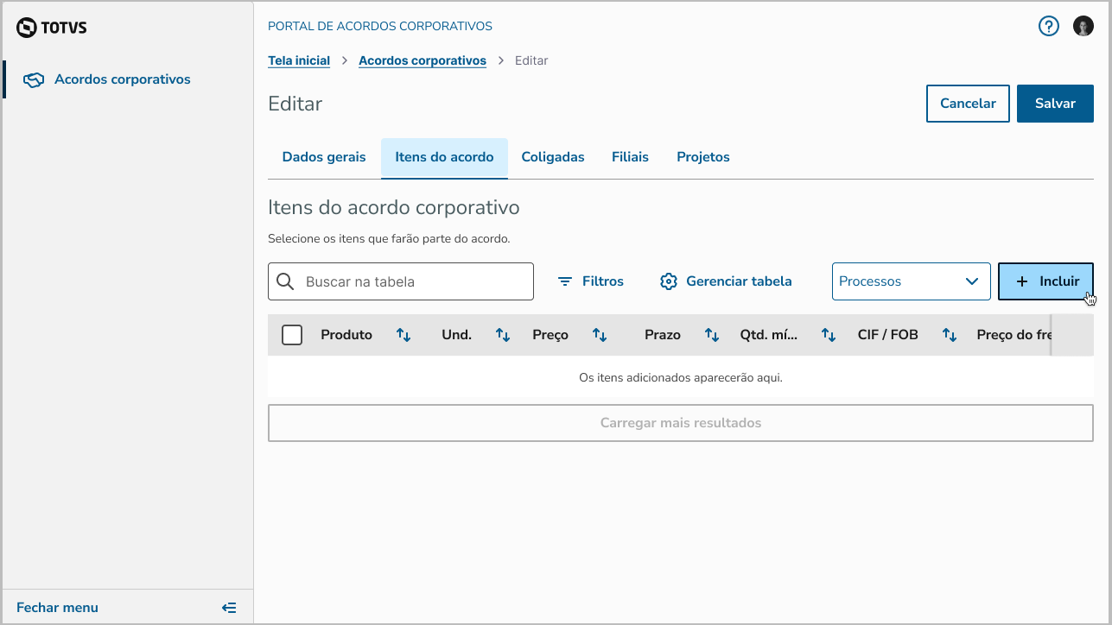The height and width of the screenshot is (625, 1112).
Task: Sort table by Und. column
Action: (503, 335)
